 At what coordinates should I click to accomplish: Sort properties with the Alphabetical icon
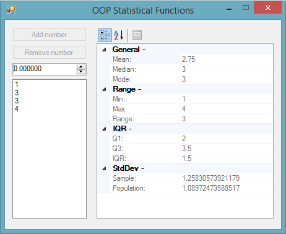(119, 35)
